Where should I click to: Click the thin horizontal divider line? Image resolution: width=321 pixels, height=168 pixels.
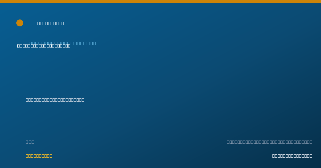point(160,127)
